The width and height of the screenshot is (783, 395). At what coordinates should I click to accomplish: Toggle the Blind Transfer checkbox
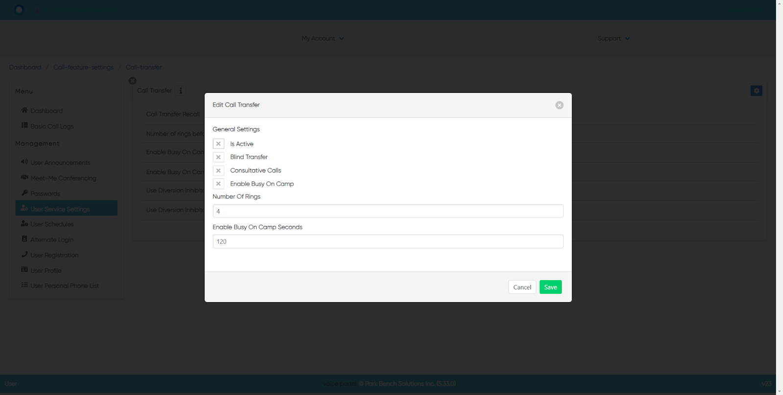pyautogui.click(x=219, y=157)
